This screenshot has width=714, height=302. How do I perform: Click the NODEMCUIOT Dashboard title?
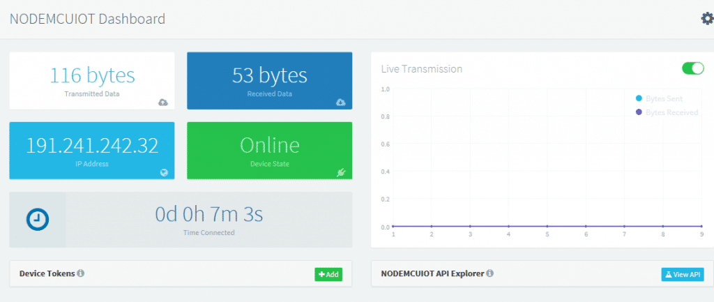(87, 19)
